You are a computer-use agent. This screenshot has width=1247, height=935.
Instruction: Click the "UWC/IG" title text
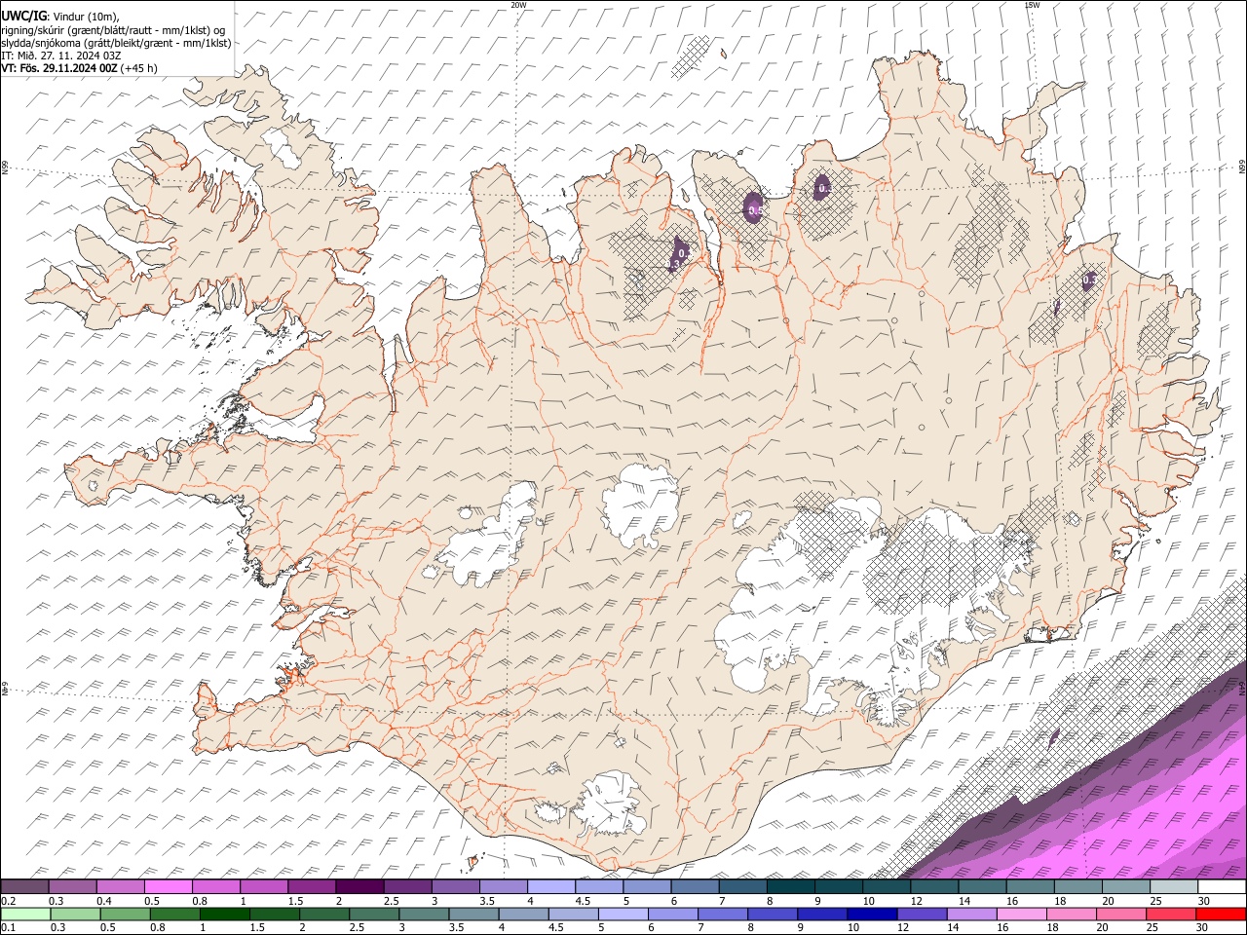pyautogui.click(x=23, y=16)
